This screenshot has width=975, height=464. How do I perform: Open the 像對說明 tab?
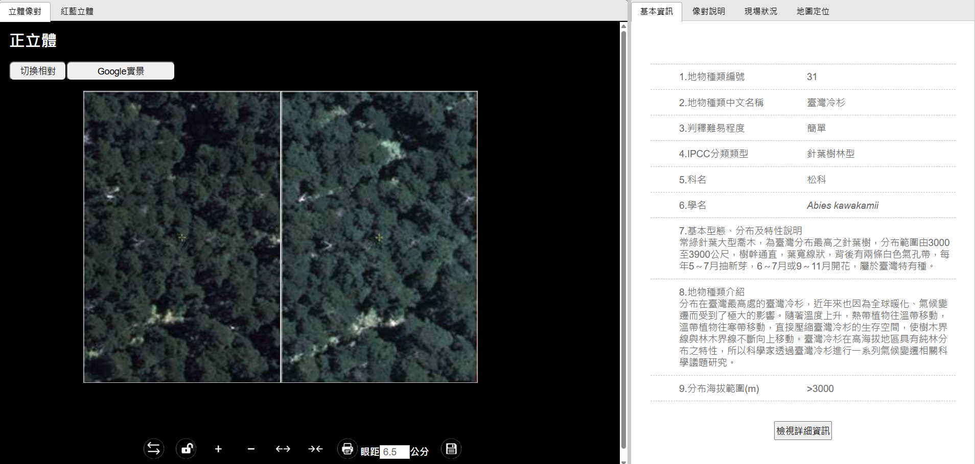(709, 11)
